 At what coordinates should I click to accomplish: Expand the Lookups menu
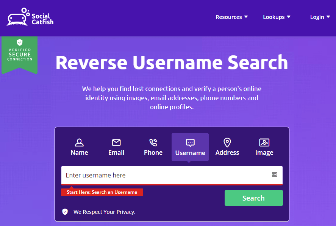[x=277, y=17]
